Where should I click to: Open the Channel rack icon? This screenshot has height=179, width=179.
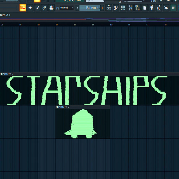(x=123, y=8)
